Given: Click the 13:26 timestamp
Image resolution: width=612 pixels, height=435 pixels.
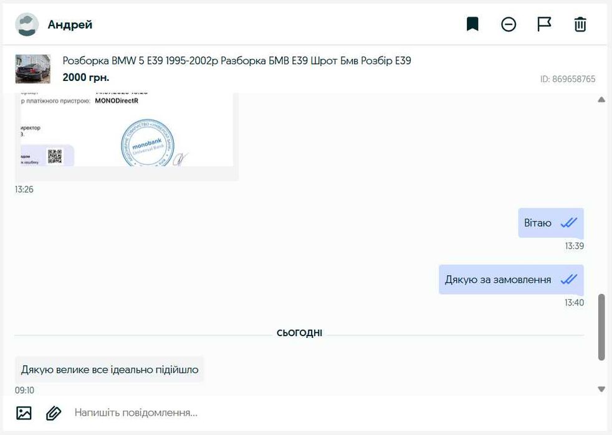Looking at the screenshot, I should pyautogui.click(x=24, y=189).
